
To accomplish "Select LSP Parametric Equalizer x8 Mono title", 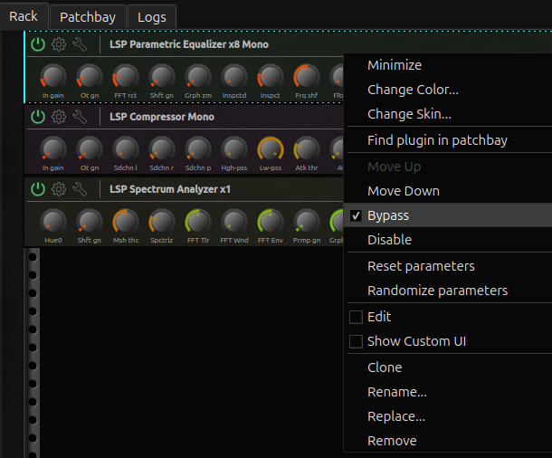I will [x=189, y=44].
